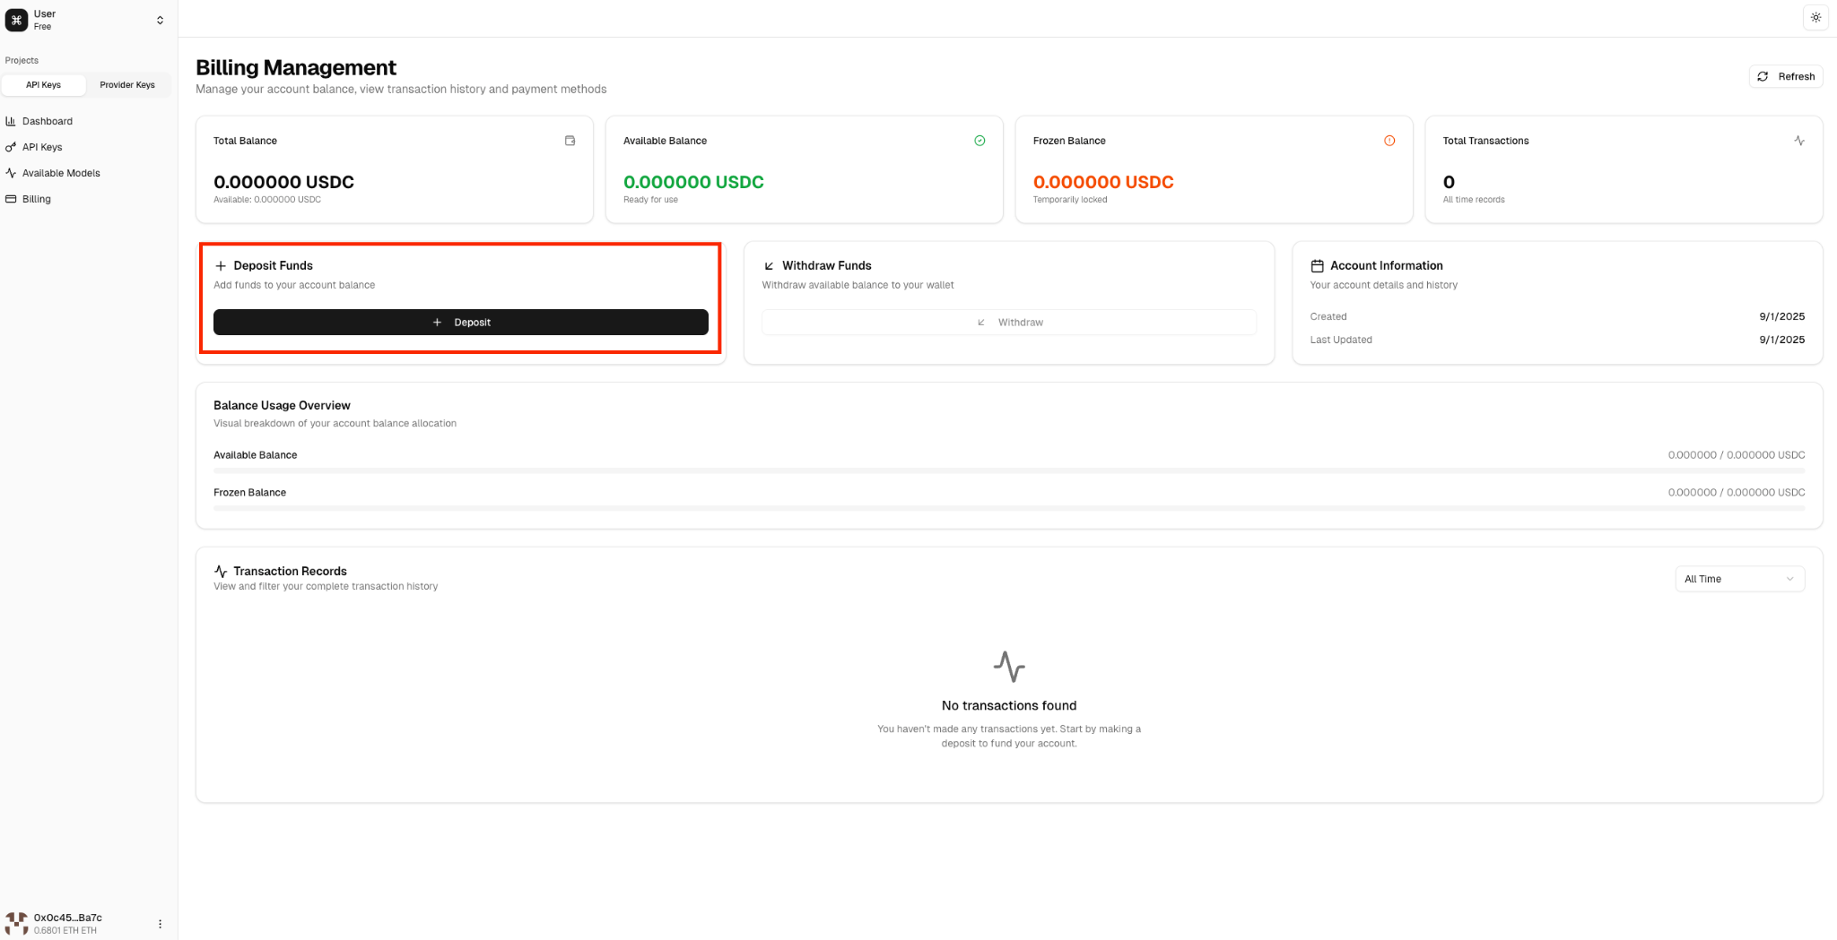Click the large pulse icon above No transactions found
The height and width of the screenshot is (940, 1837).
point(1009,667)
